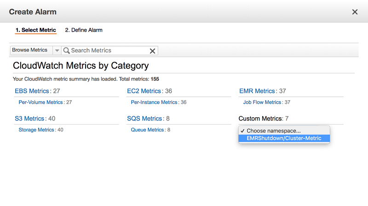Open the Browse Metrics dropdown arrow
The image size is (368, 206).
tap(57, 51)
